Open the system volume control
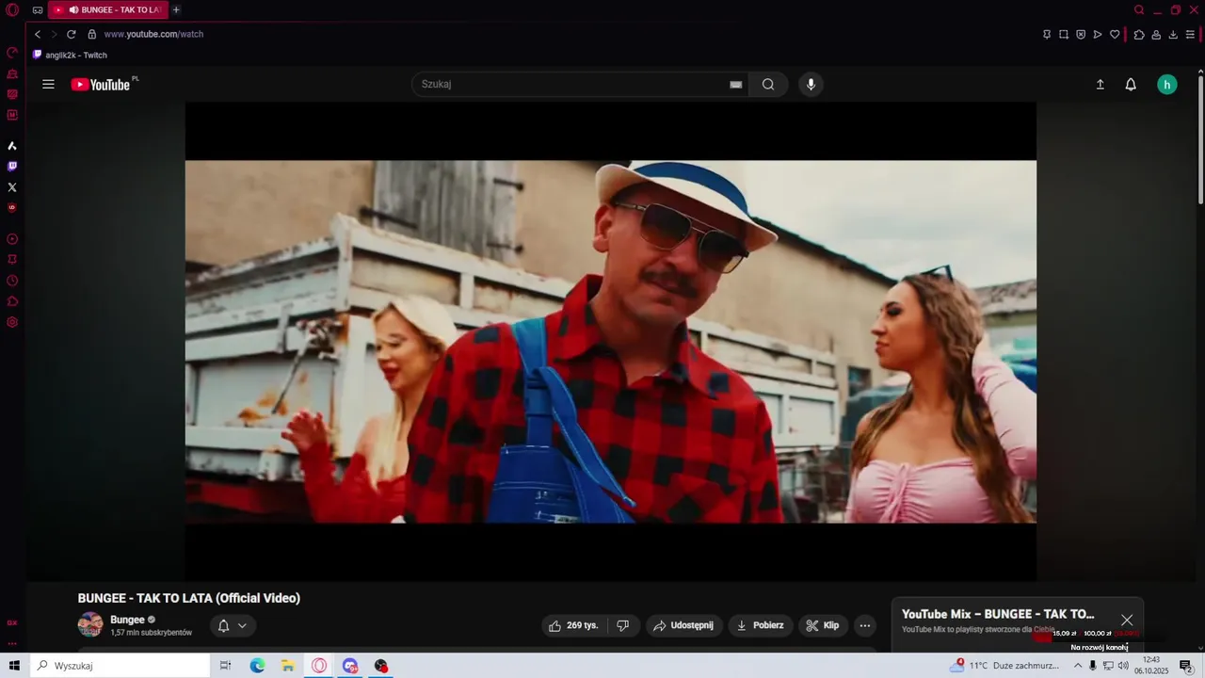 [1123, 666]
